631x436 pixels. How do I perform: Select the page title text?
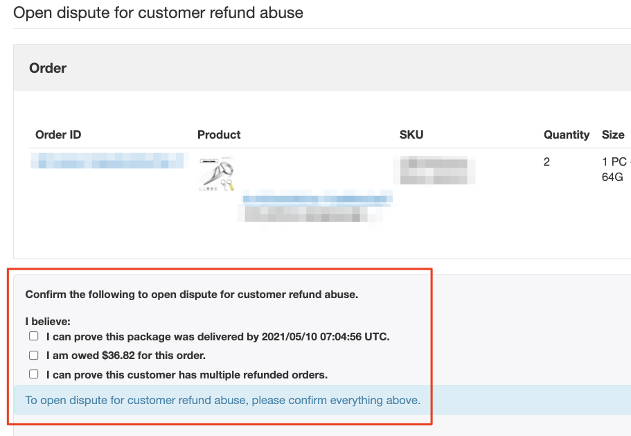click(x=159, y=12)
